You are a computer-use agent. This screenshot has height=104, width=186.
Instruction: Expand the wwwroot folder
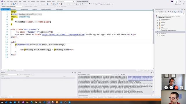click(158, 24)
